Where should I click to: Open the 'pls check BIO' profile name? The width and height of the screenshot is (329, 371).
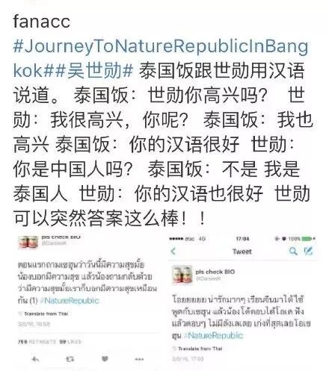coord(215,272)
